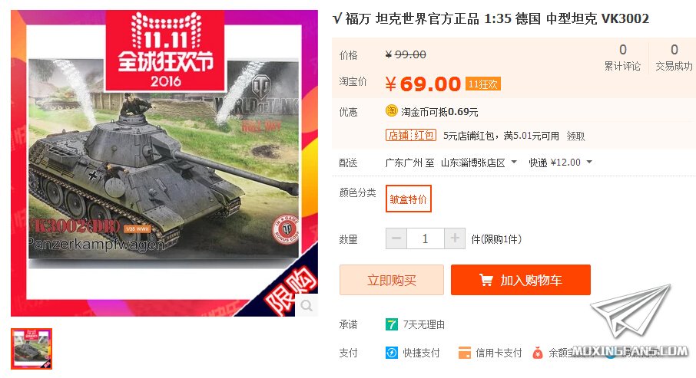Click the green 7-day return icon
This screenshot has height=378, width=696.
tap(392, 325)
